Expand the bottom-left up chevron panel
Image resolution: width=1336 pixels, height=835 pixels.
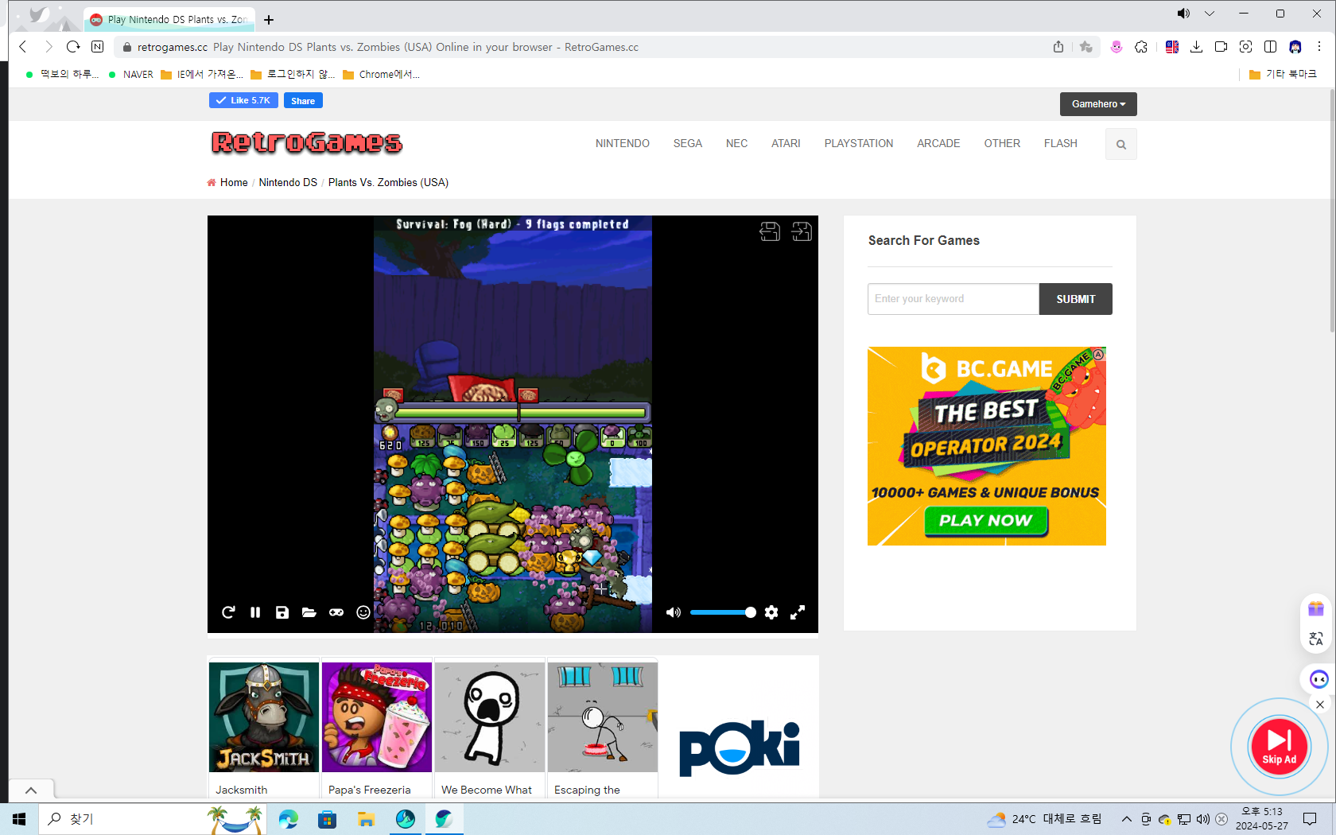pyautogui.click(x=31, y=790)
